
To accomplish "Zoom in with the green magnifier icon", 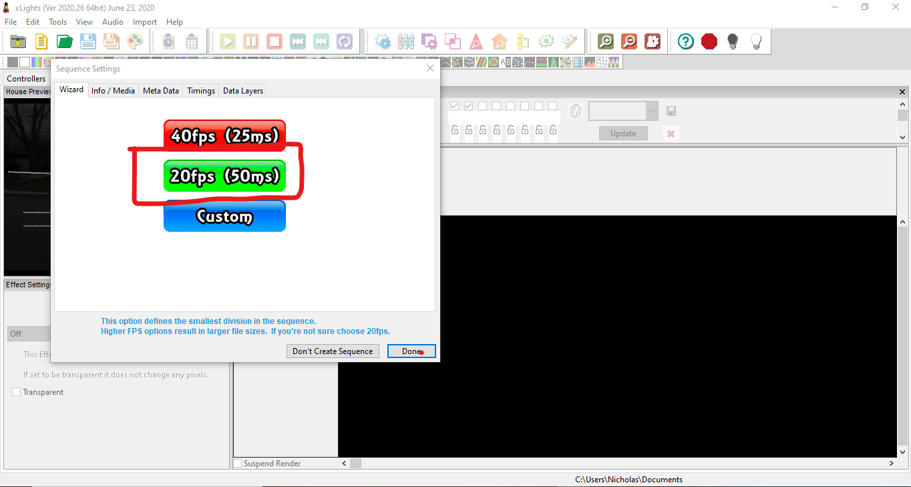I will tap(606, 41).
